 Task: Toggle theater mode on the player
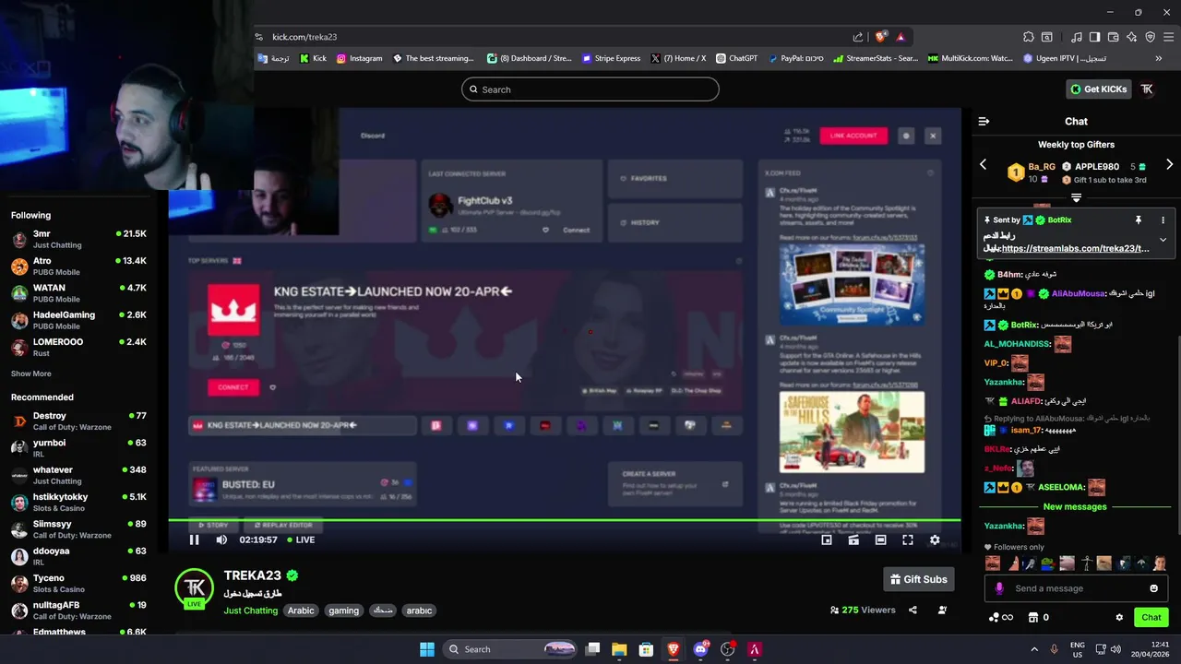click(x=880, y=539)
